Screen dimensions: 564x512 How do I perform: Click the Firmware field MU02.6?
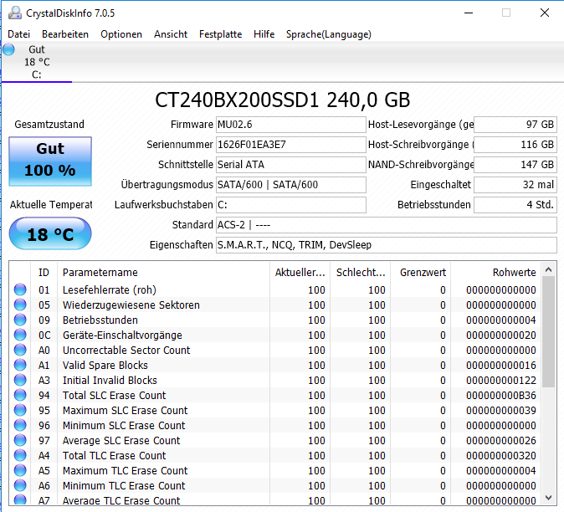point(291,125)
